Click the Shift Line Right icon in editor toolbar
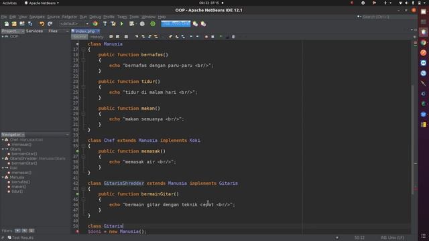Image resolution: width=429 pixels, height=241 pixels. click(197, 37)
